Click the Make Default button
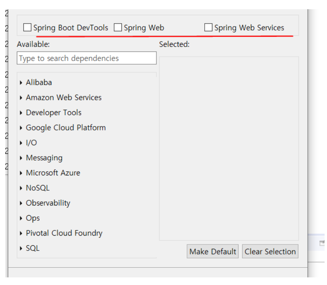 pyautogui.click(x=212, y=251)
